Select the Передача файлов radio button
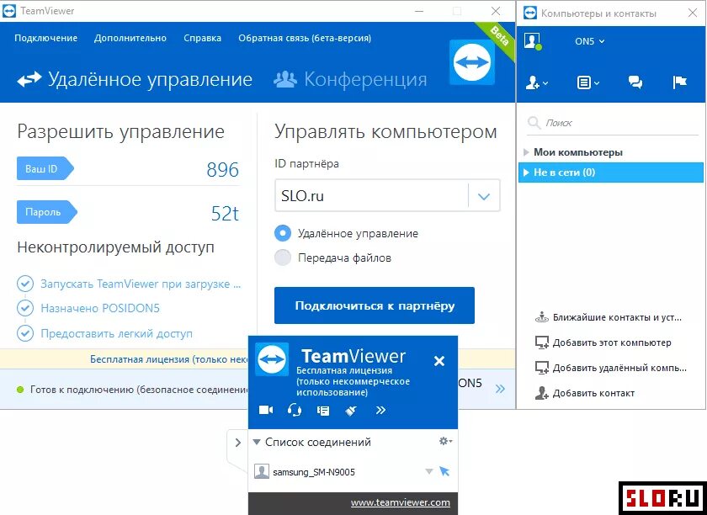 283,257
